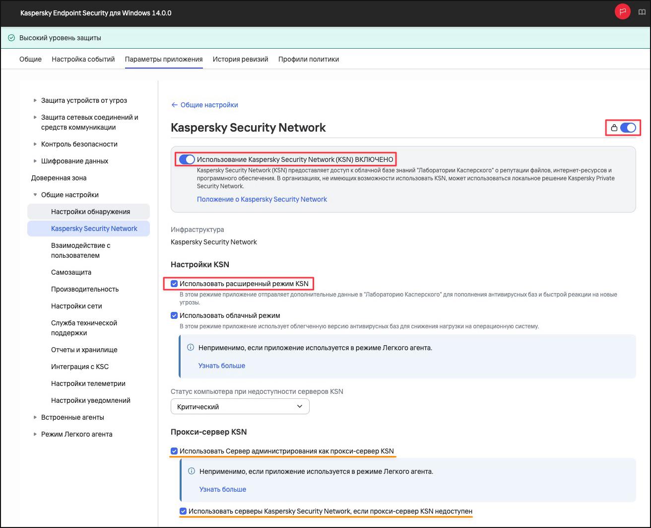651x528 pixels.
Task: Uncheck "Использовать Сервер администрирования как прокси-сервер KSN"
Action: pos(174,452)
